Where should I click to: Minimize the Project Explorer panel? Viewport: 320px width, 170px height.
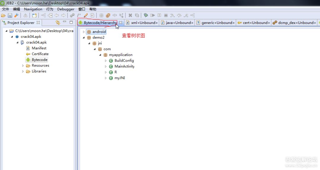[x=65, y=22]
